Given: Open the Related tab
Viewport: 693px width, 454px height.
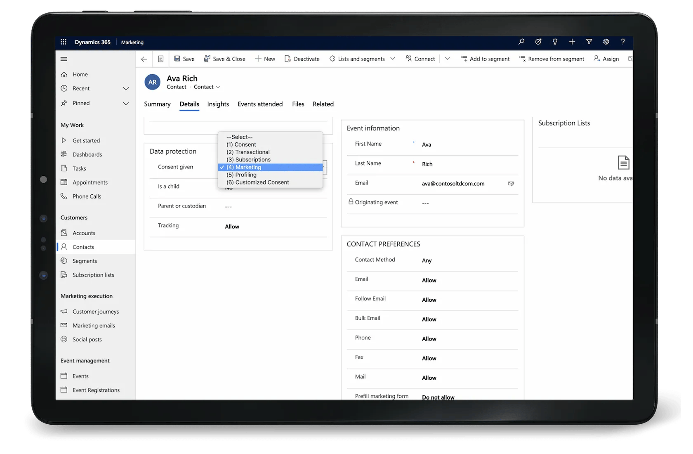Looking at the screenshot, I should [x=323, y=104].
